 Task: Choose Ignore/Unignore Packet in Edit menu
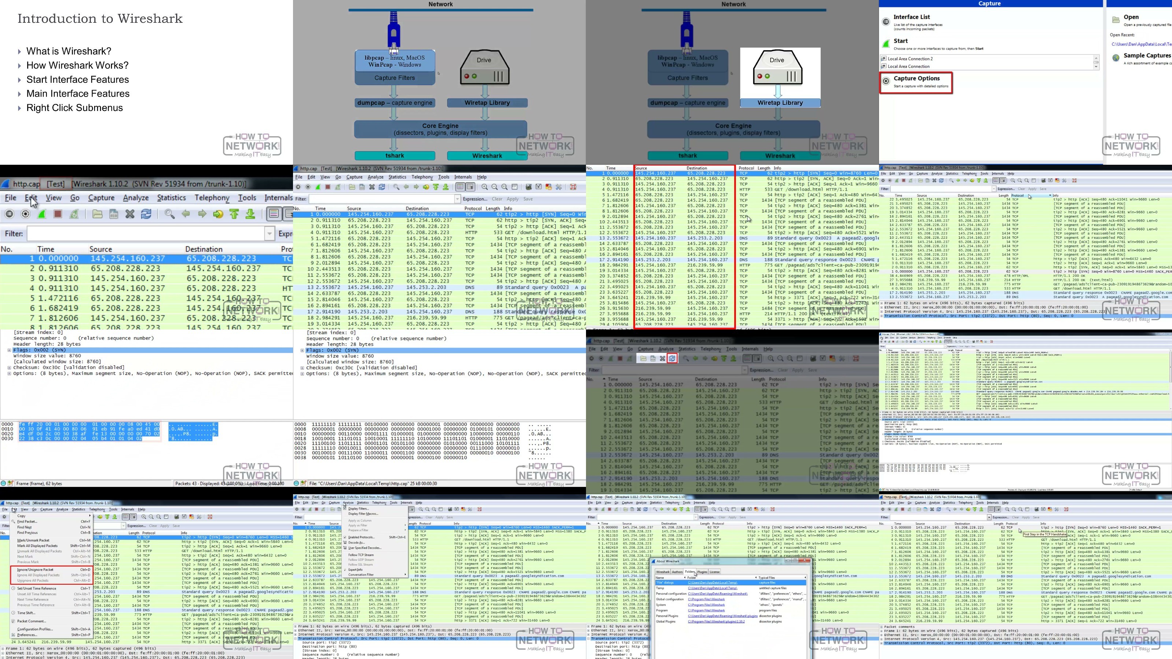(x=51, y=569)
